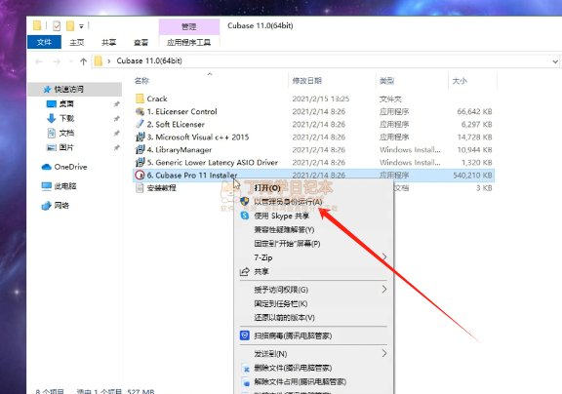Select the Cubase Pro 11 Installer icon

click(140, 176)
